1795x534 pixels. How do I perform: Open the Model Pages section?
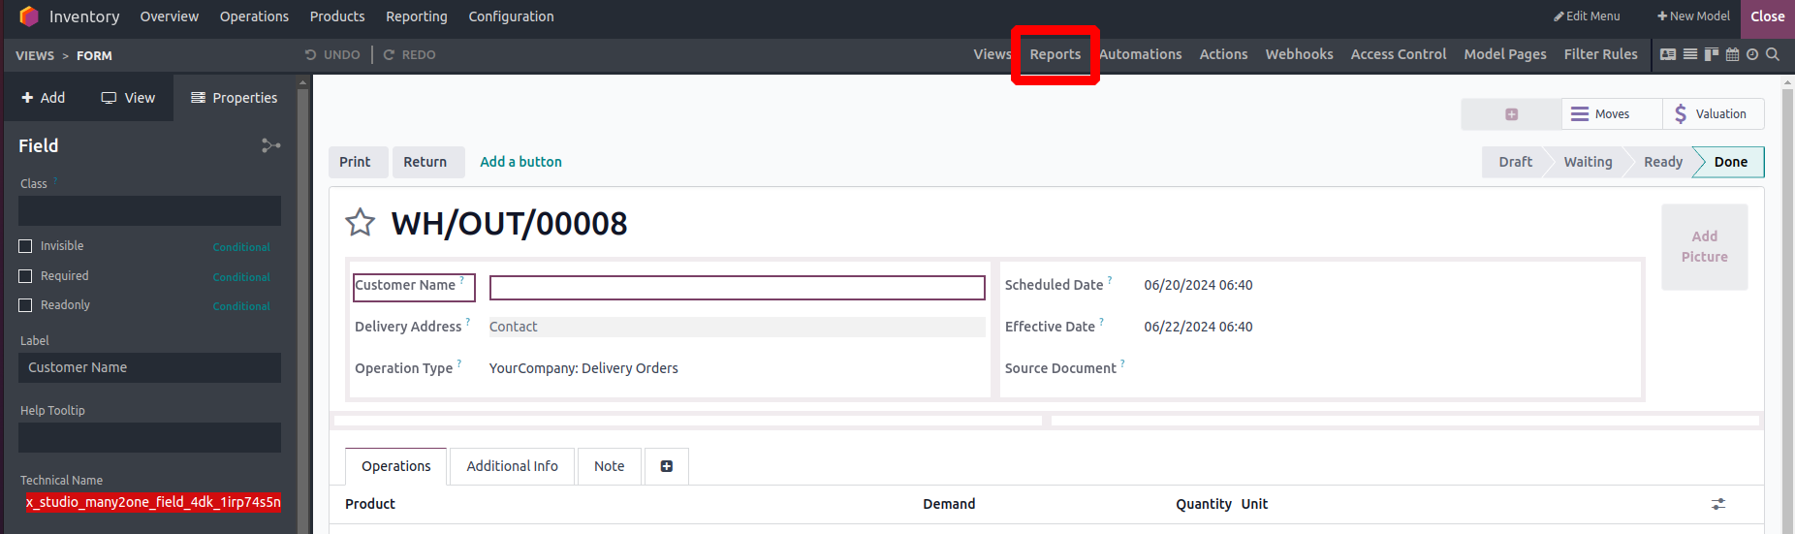coord(1505,54)
